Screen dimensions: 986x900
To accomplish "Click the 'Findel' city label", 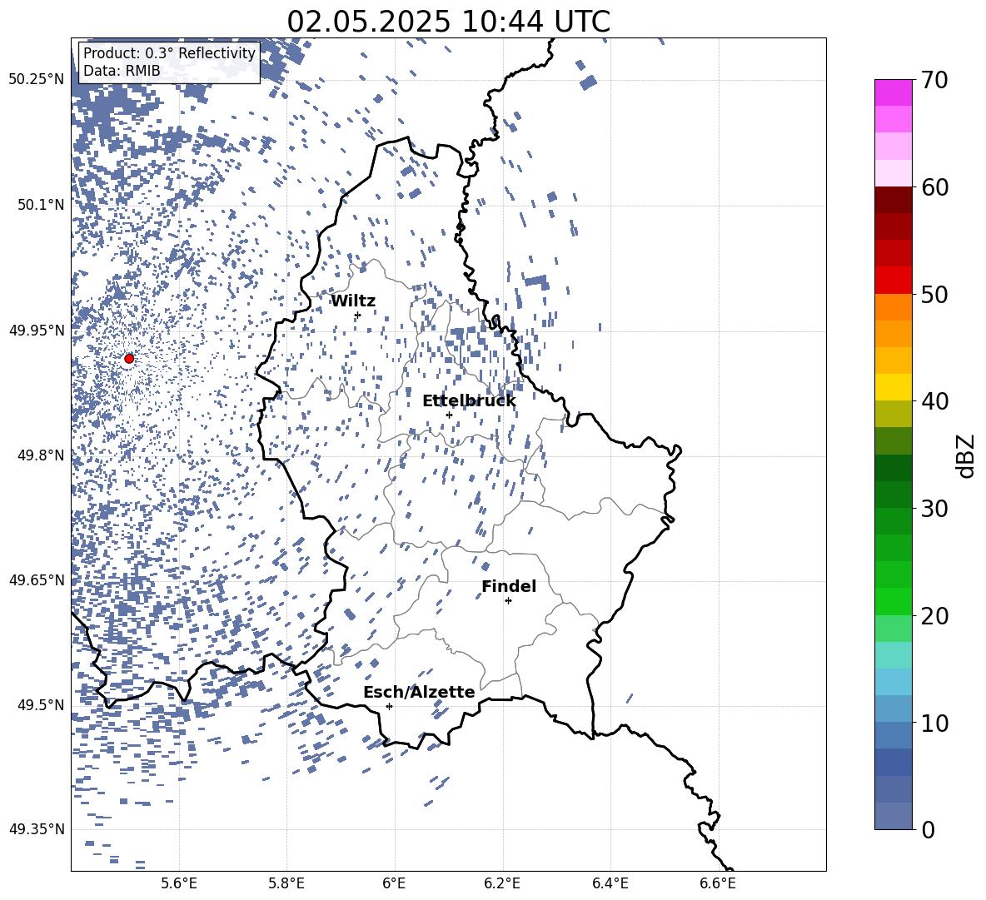I will pos(509,586).
